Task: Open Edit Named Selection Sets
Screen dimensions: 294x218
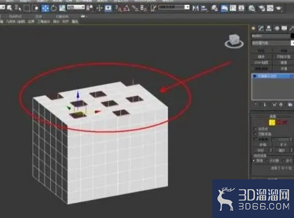Action: (x=153, y=8)
